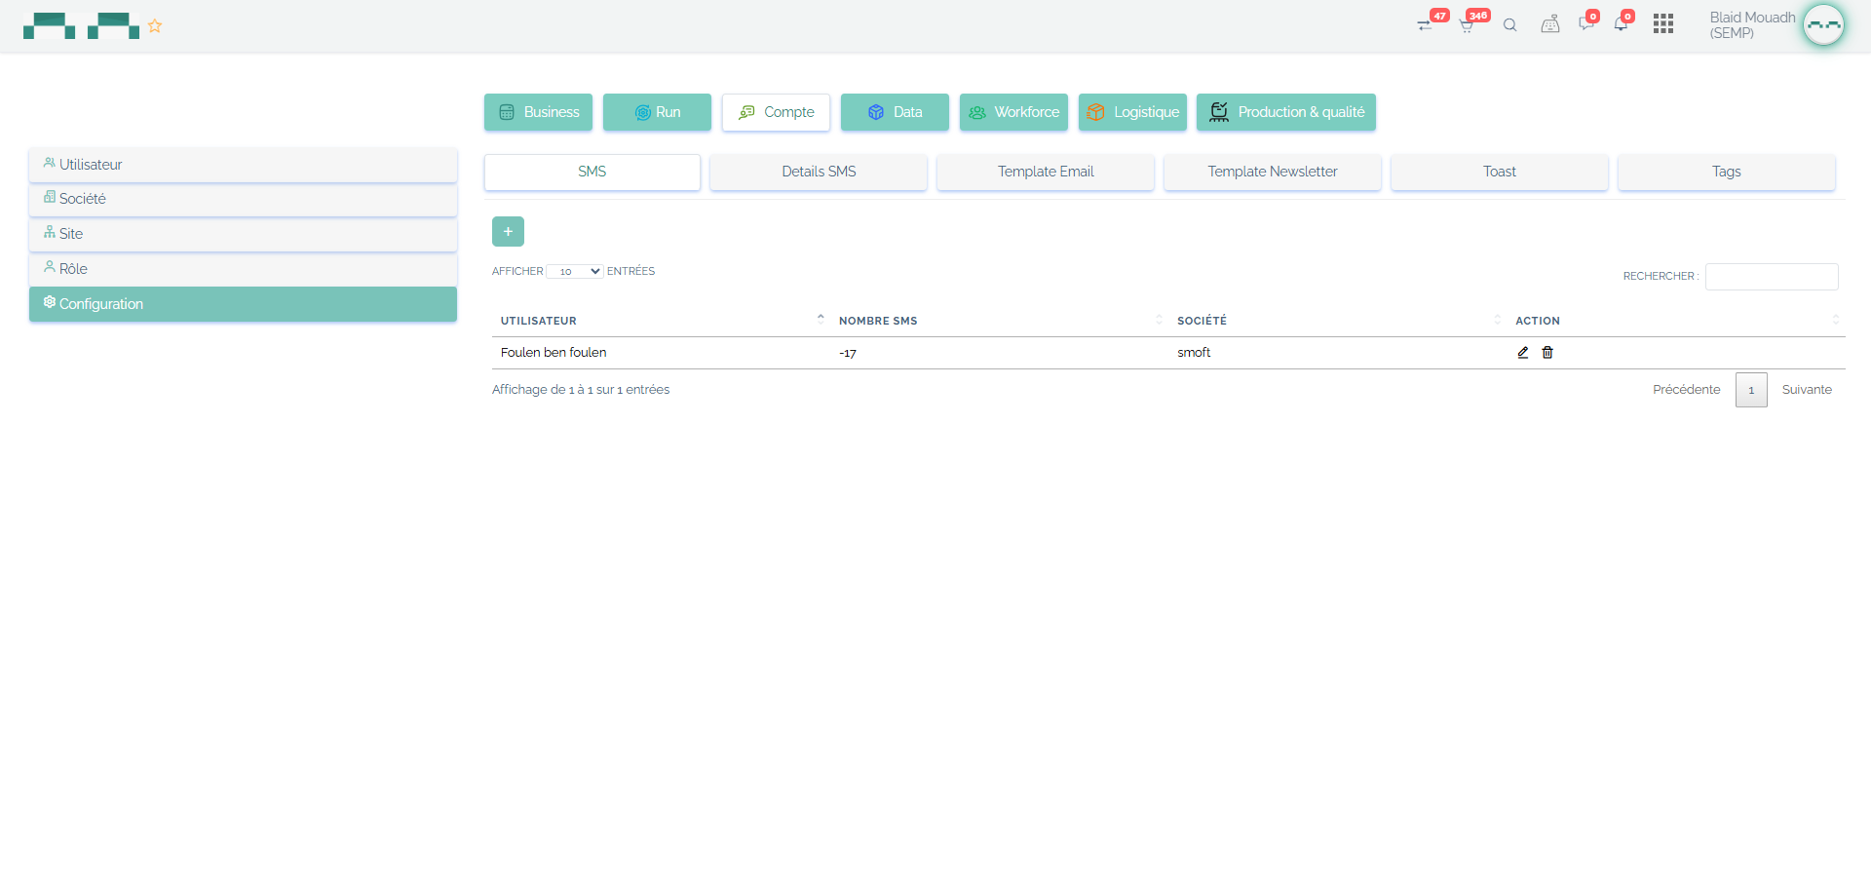
Task: Sort by the Utilisateur column header
Action: (661, 321)
